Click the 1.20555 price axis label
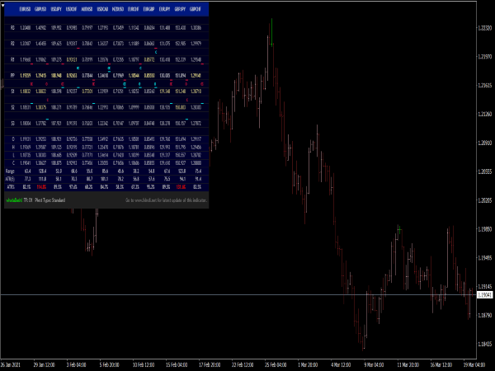The height and width of the screenshot is (371, 495). tap(484, 171)
